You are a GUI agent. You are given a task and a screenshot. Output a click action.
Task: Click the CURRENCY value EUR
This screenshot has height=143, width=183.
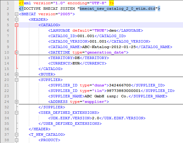pos(76,64)
